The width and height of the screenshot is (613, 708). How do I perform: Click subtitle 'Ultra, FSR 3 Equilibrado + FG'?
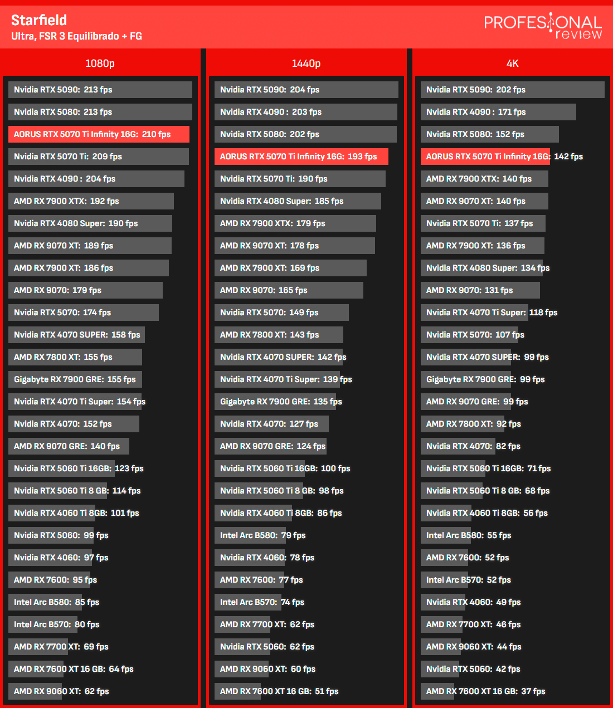point(76,36)
